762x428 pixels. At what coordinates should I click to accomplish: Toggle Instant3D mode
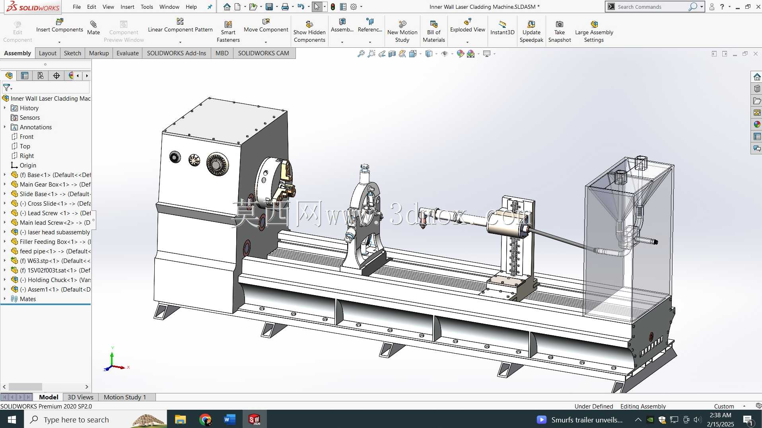[x=502, y=28]
